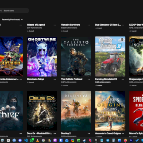Viewport: 143px width, 143px height.
Task: Launch Firefox from the taskbar
Action: (125, 140)
